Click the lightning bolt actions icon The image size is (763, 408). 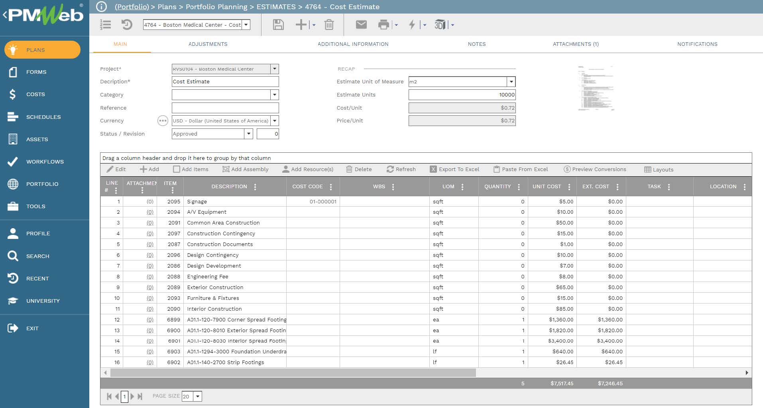pos(412,25)
